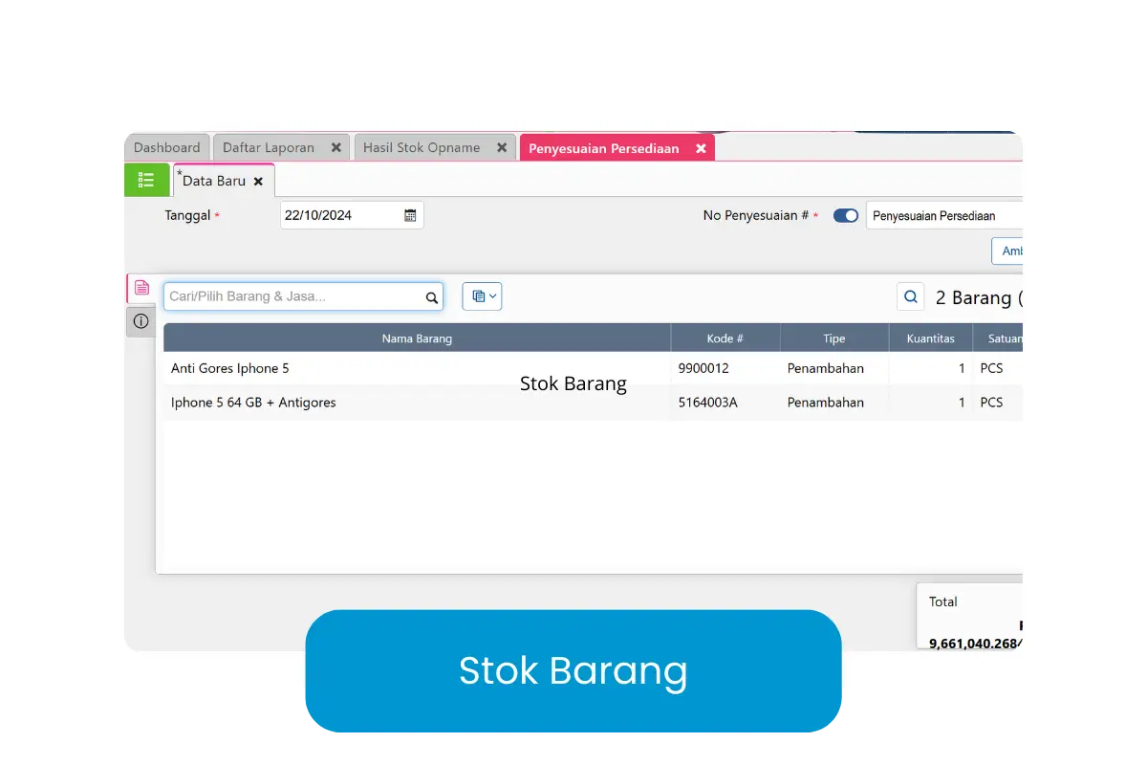
Task: Open the Penyesuaian Persediaan numbering dropdown
Action: pyautogui.click(x=942, y=216)
